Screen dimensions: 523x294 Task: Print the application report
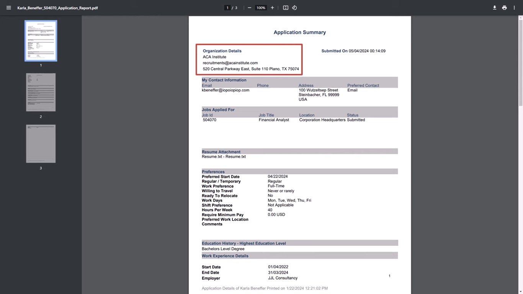pos(504,8)
